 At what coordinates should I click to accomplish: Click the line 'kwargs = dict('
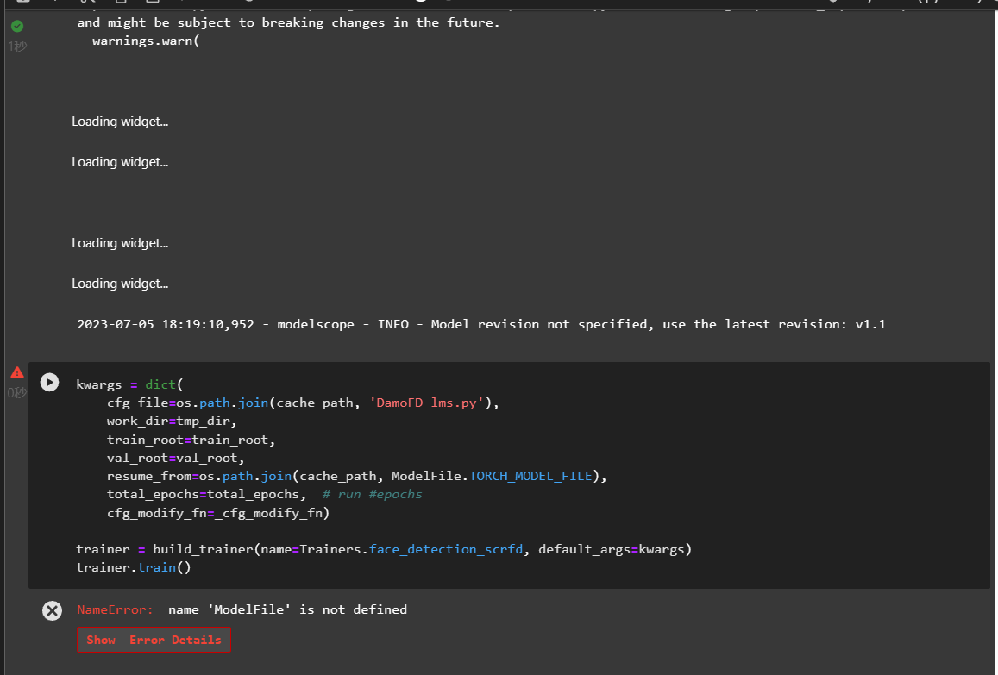pyautogui.click(x=130, y=384)
